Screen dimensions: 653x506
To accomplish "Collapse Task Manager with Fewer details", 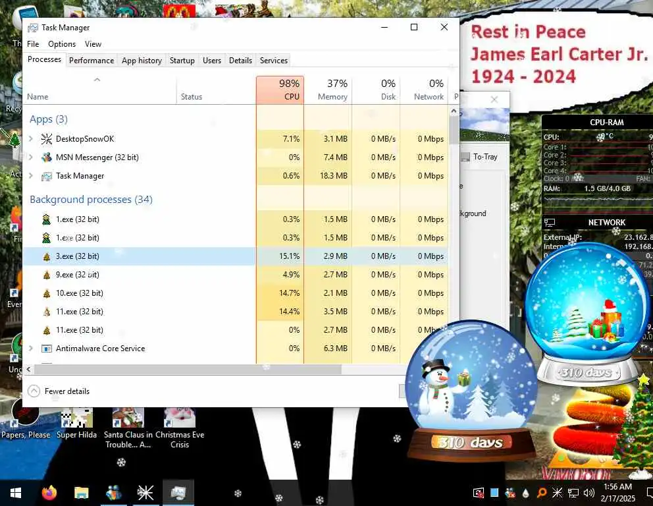I will tap(59, 391).
